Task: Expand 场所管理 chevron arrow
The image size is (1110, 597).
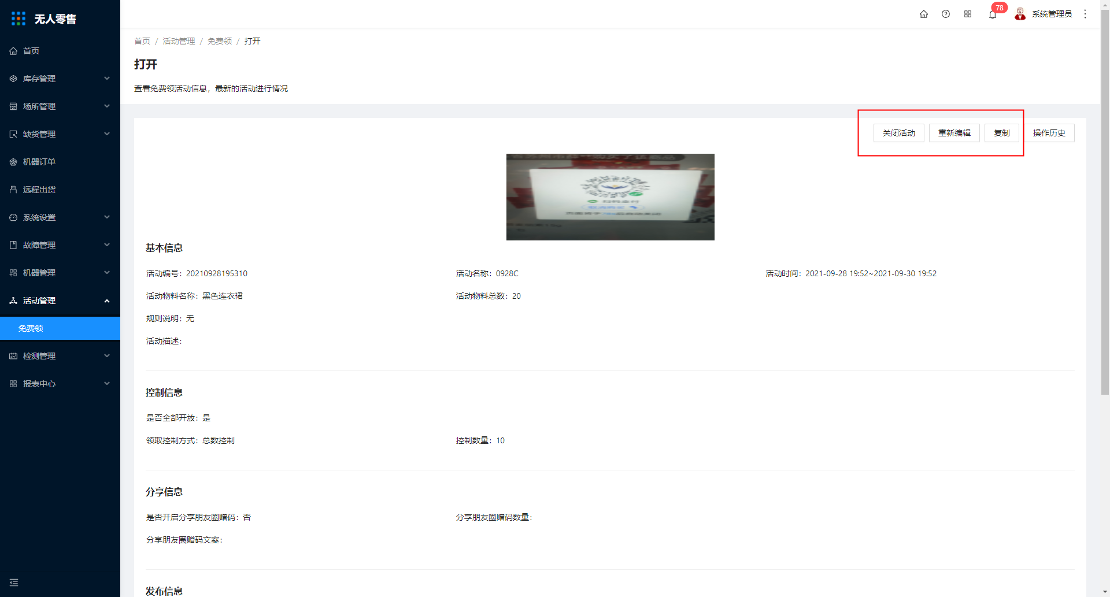Action: click(107, 106)
